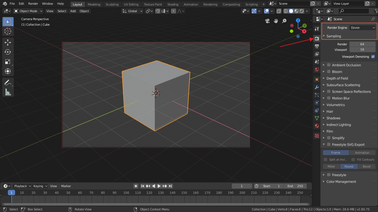Select the Miter line join button
The width and height of the screenshot is (378, 212).
tap(331, 166)
